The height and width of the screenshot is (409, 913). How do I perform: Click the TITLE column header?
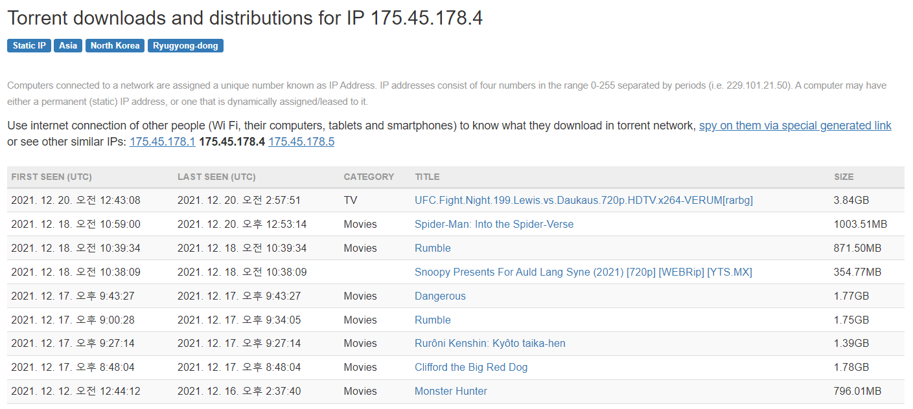427,177
